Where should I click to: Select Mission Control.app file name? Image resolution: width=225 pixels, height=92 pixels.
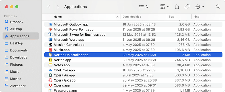point(69,45)
